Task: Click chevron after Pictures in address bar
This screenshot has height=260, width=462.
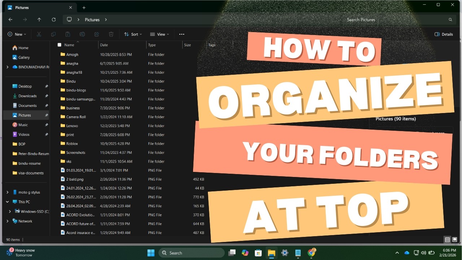Action: [106, 20]
